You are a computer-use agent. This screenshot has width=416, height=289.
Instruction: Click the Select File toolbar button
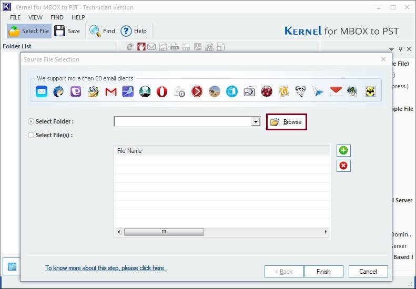[29, 31]
